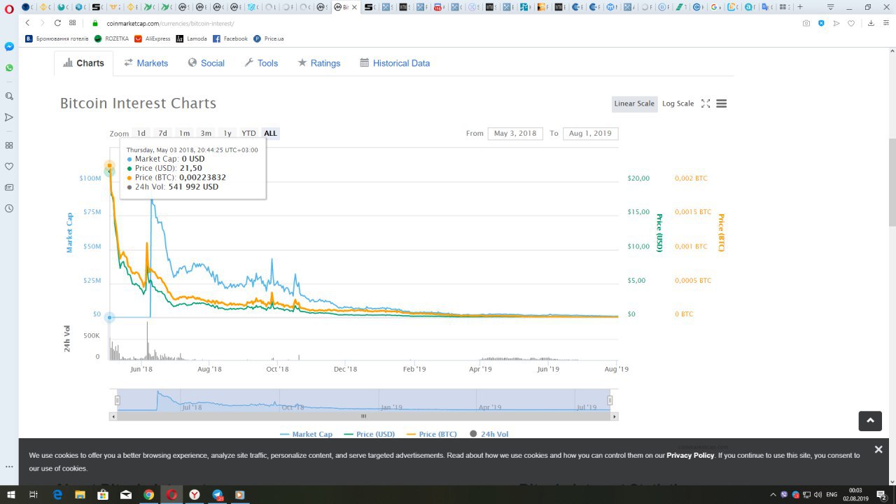
Task: Toggle 24h Vol series in legend
Action: 489,434
